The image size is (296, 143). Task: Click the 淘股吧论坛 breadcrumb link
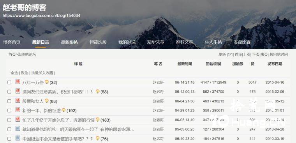point(27,55)
